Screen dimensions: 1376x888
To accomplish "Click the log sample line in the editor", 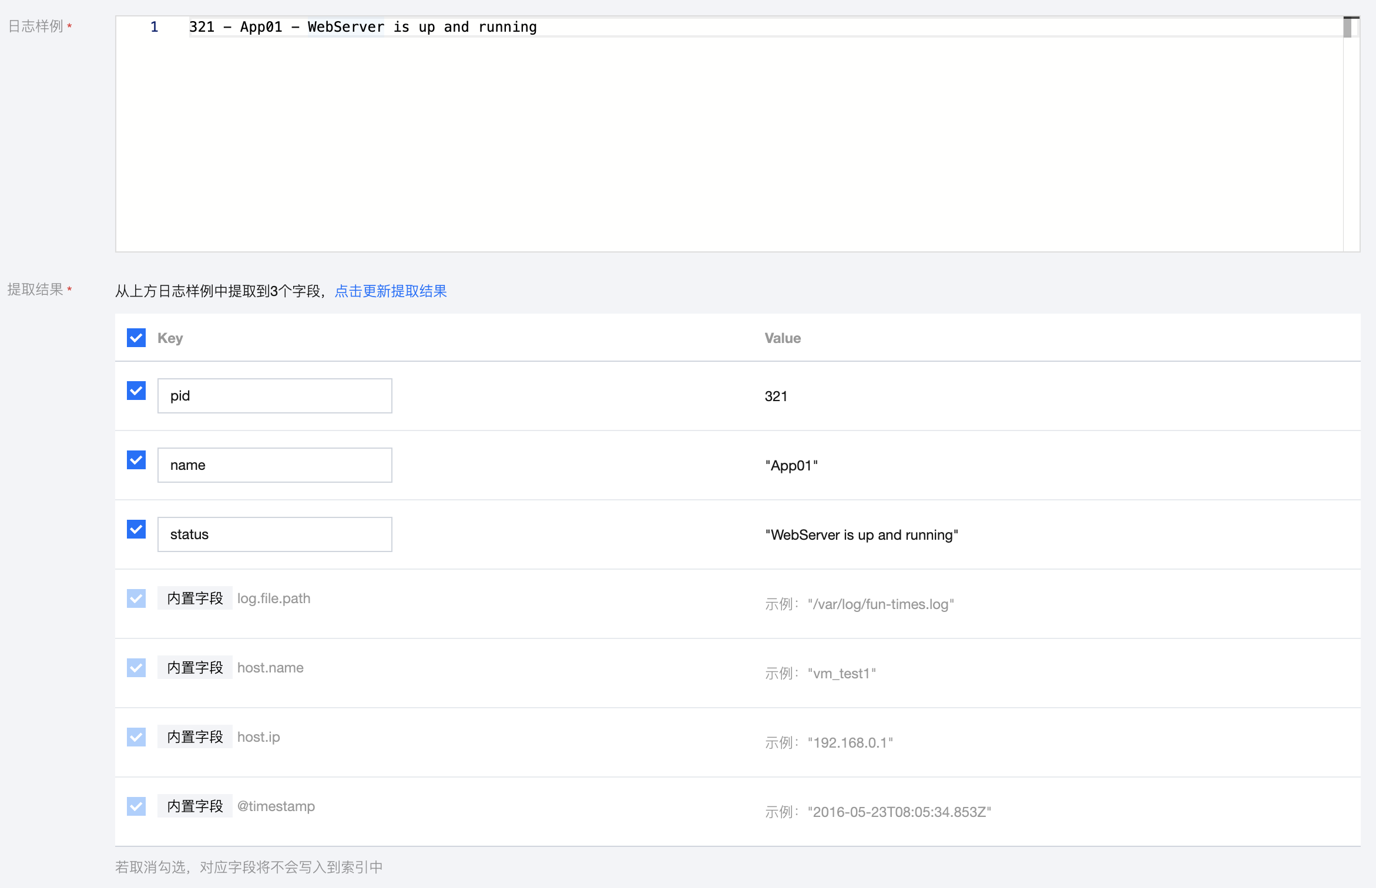I will [x=363, y=27].
